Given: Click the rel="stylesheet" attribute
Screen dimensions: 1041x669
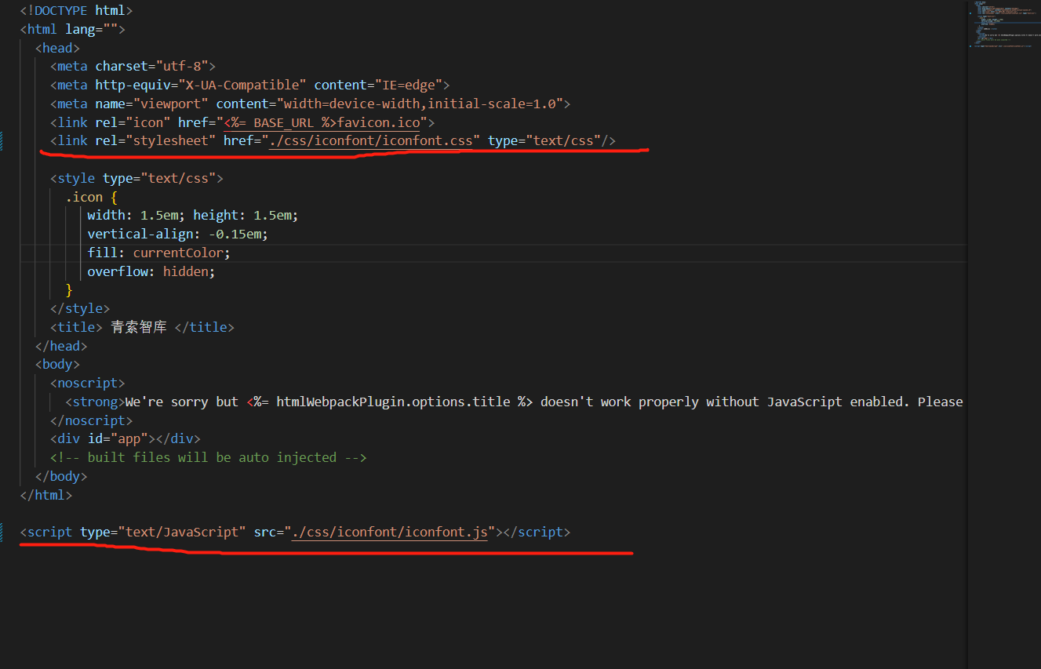Looking at the screenshot, I should click(155, 140).
